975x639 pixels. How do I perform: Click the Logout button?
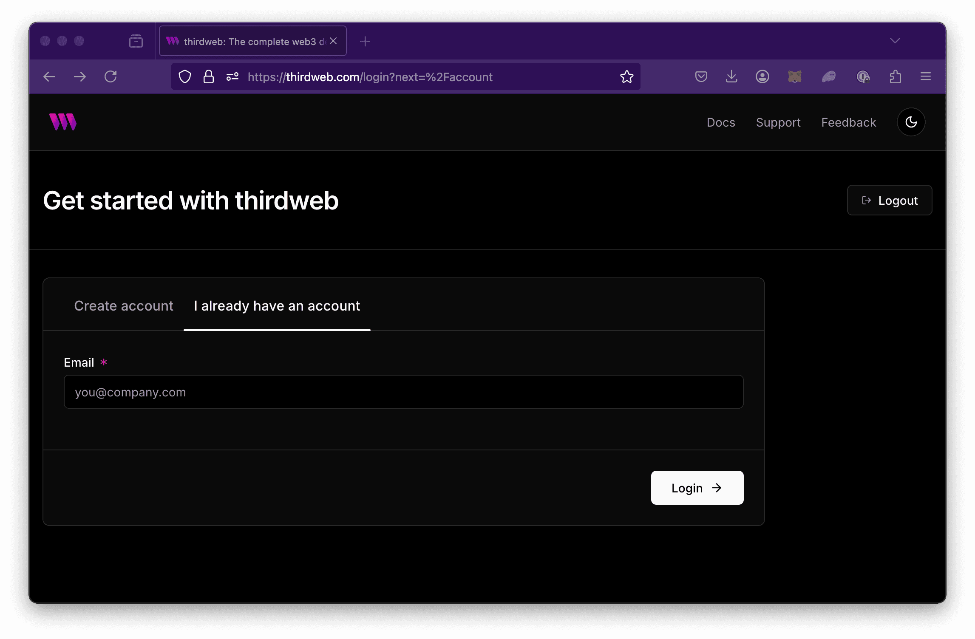[889, 200]
